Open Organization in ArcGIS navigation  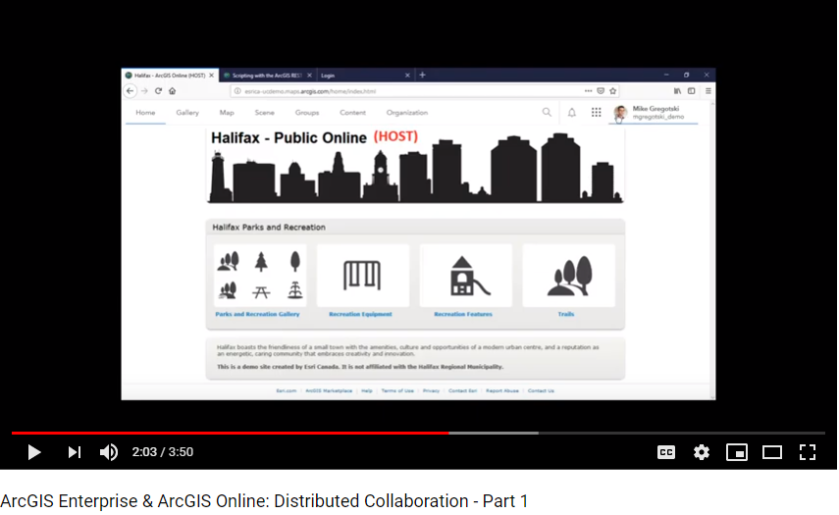406,113
